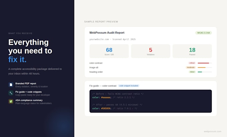Click the WHAT YOU RECEIVE label
The height and width of the screenshot is (137, 227).
tap(20, 33)
